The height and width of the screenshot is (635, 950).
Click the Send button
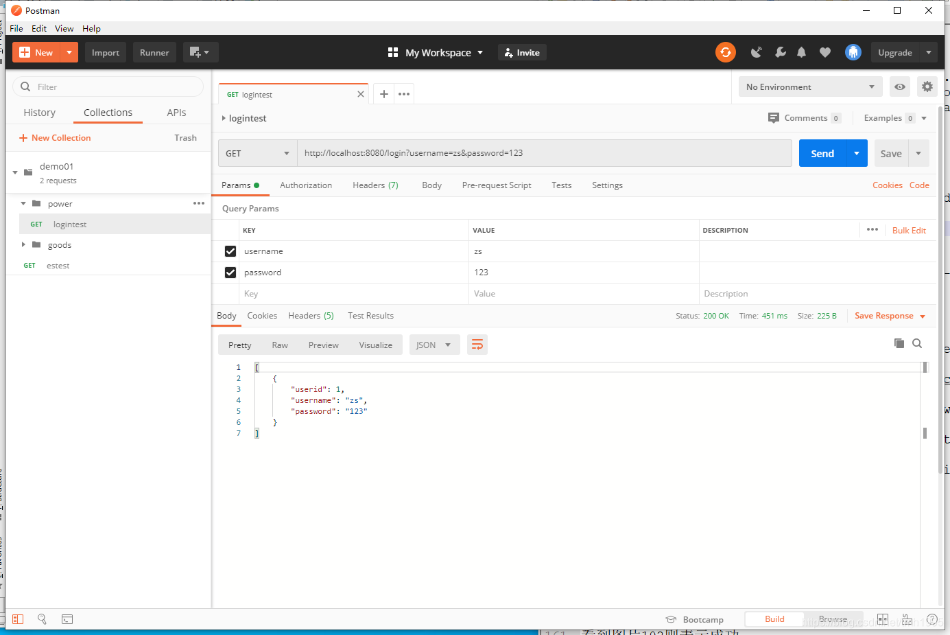pyautogui.click(x=822, y=153)
